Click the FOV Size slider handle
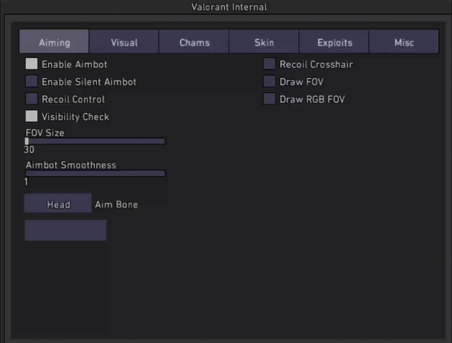Screen dimensions: 452x343 pyautogui.click(x=27, y=141)
